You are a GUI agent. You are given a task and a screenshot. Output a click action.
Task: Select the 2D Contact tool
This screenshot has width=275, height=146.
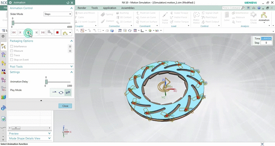tap(124, 22)
